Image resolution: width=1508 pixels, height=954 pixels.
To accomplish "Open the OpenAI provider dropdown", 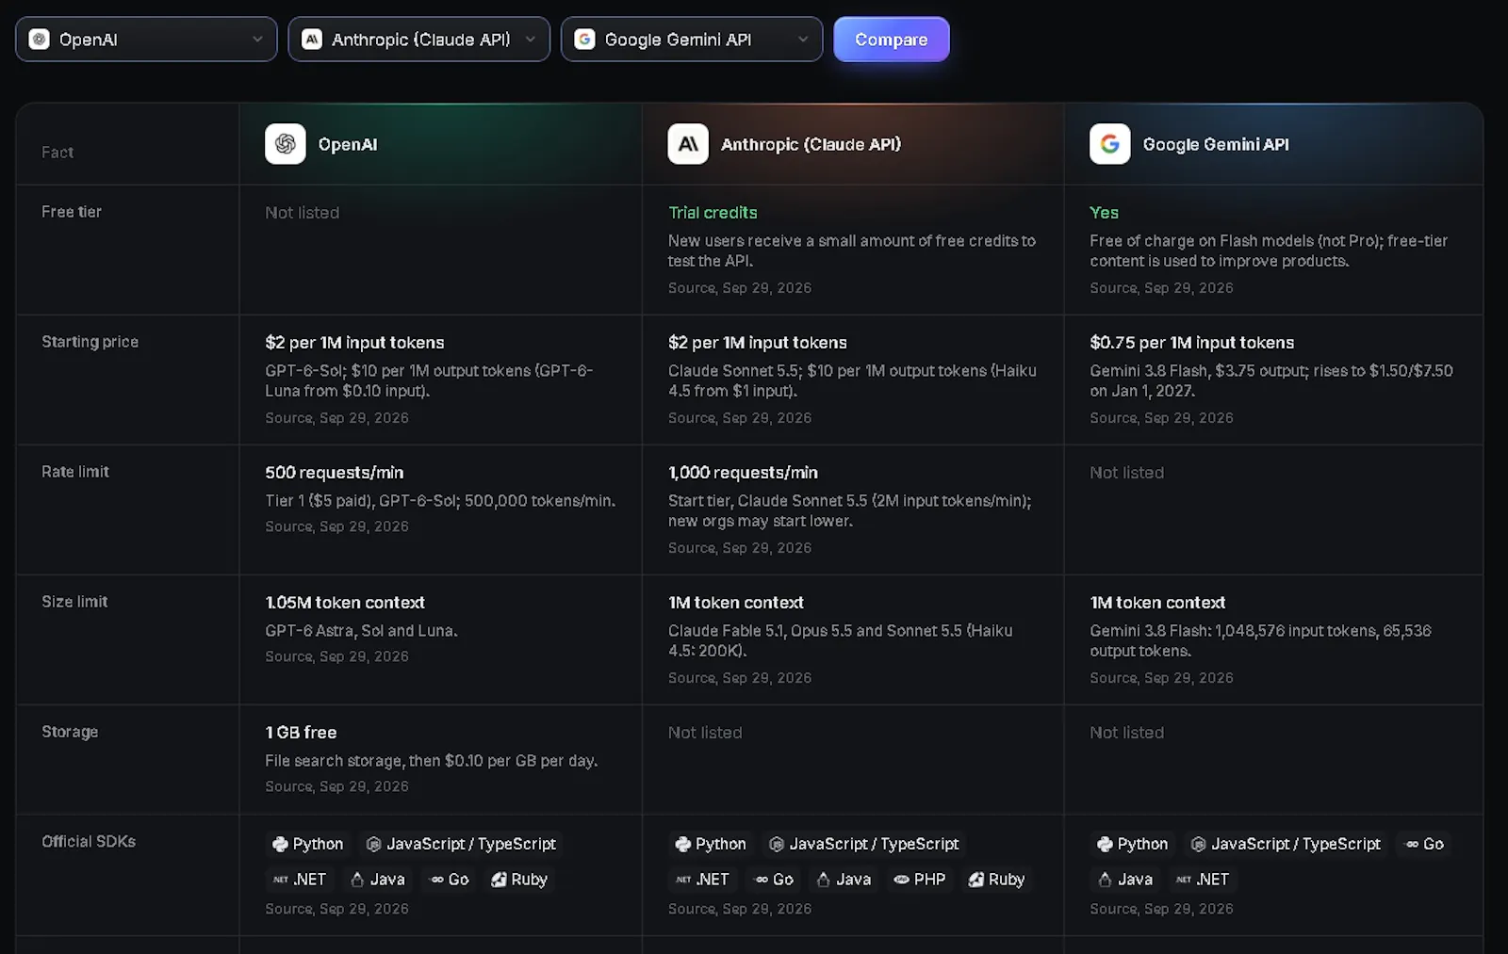I will (x=146, y=40).
